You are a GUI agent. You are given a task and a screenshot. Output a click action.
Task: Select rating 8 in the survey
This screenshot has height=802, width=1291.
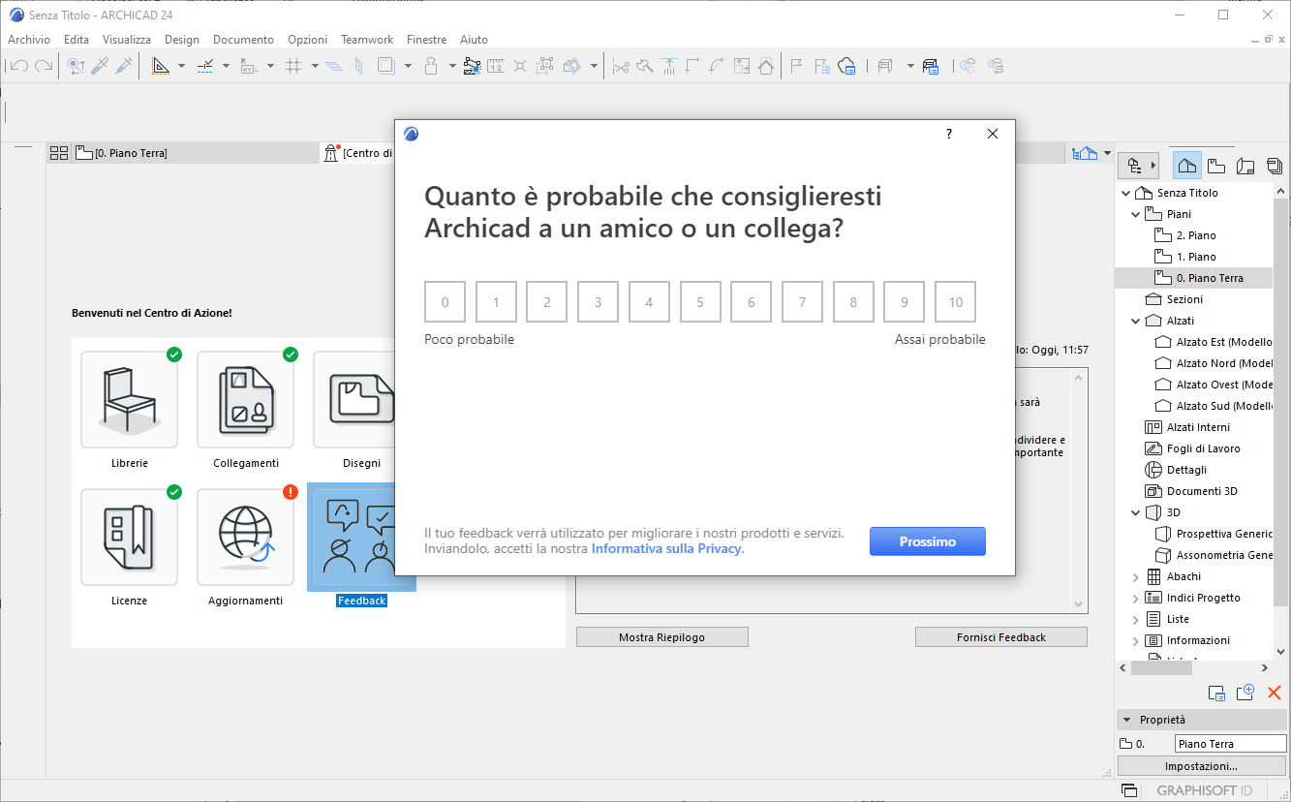(x=853, y=302)
